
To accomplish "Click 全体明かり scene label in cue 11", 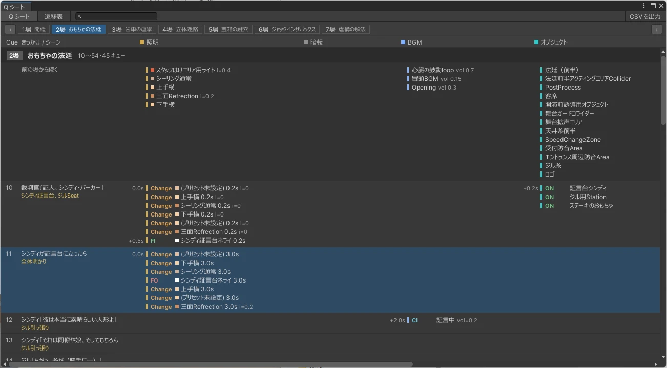I will [34, 262].
